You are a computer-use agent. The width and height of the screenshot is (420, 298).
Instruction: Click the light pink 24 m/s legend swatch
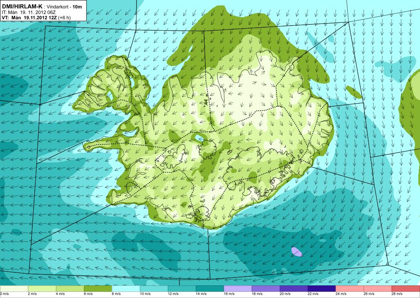click(x=350, y=288)
